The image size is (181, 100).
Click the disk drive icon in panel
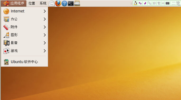click(77, 3)
